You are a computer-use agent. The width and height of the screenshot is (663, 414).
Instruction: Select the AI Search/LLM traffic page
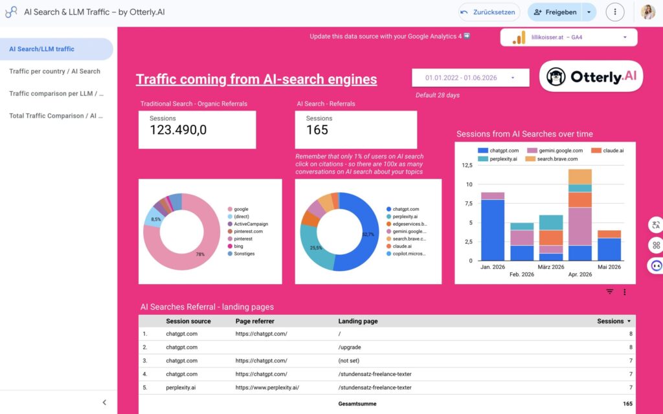tap(56, 49)
